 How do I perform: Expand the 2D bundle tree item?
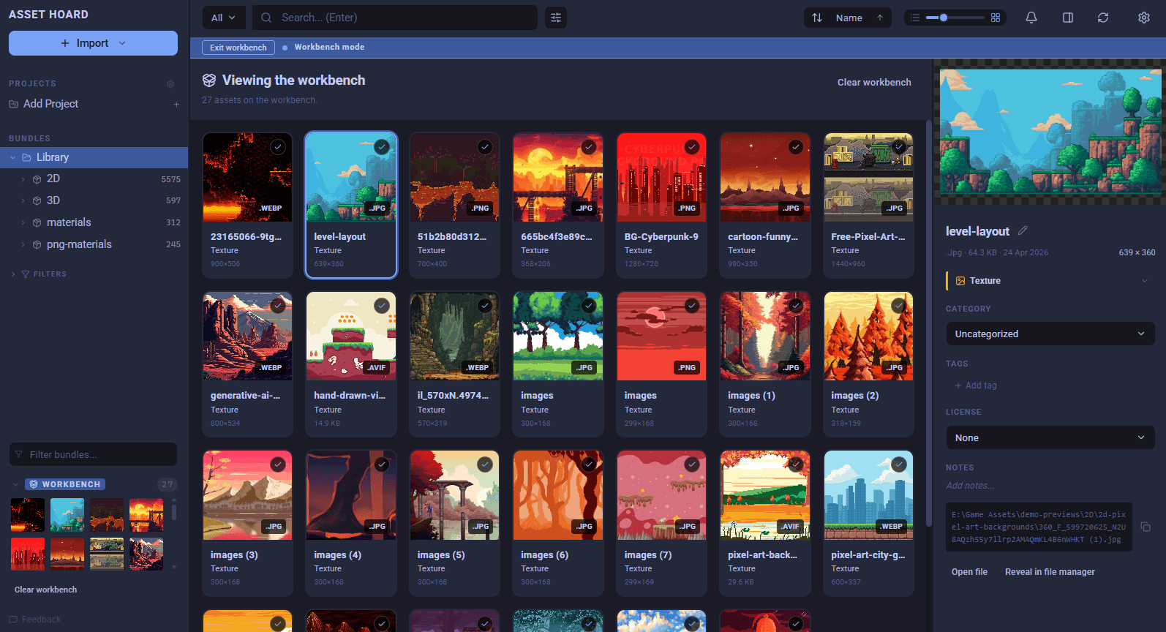pos(23,179)
